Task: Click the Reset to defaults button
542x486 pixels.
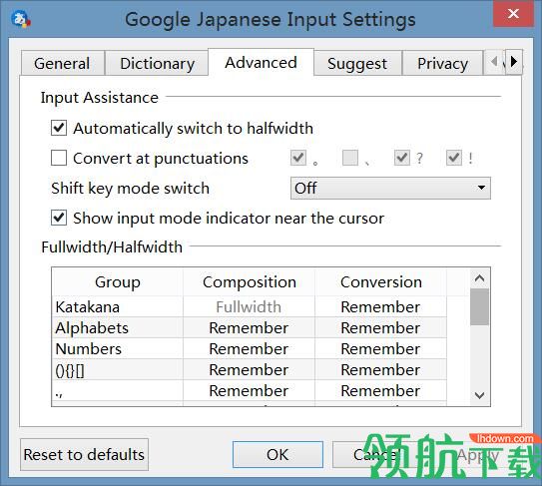Action: 84,454
